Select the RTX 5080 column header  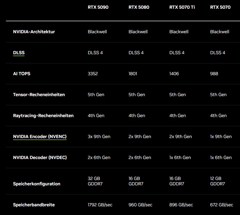click(x=139, y=7)
